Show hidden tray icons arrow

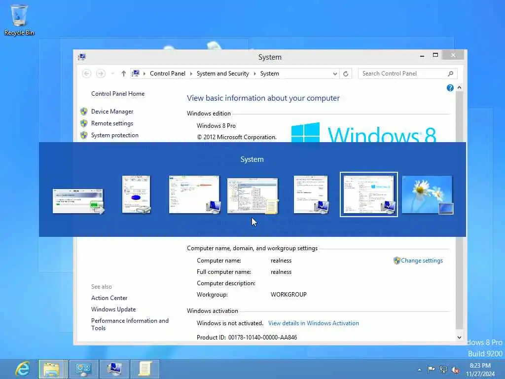pyautogui.click(x=419, y=370)
